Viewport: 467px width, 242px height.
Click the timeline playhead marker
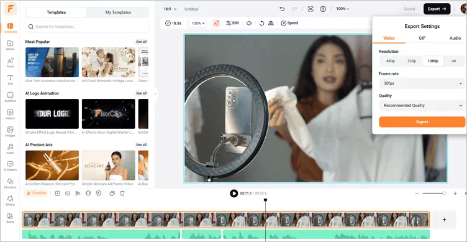(x=265, y=200)
